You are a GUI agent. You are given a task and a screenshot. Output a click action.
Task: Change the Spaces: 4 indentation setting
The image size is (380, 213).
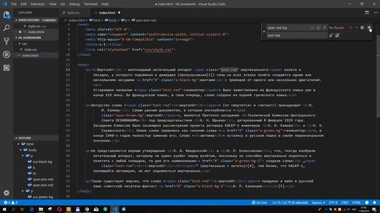[318, 202]
